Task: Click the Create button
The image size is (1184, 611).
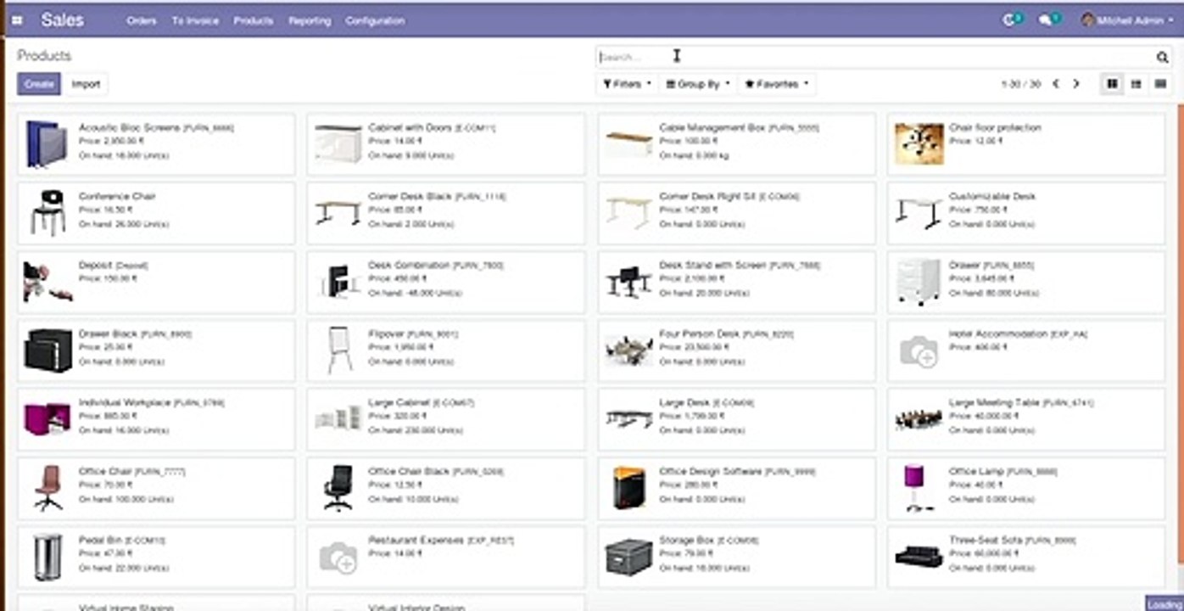Action: 39,84
